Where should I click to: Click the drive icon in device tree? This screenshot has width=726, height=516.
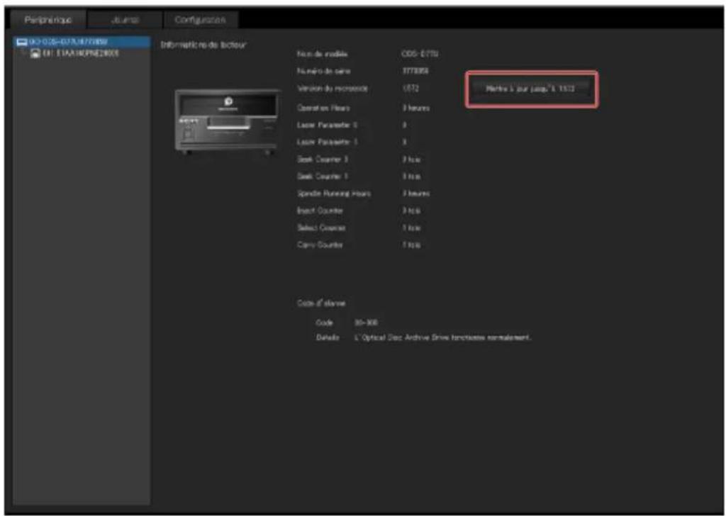click(21, 42)
